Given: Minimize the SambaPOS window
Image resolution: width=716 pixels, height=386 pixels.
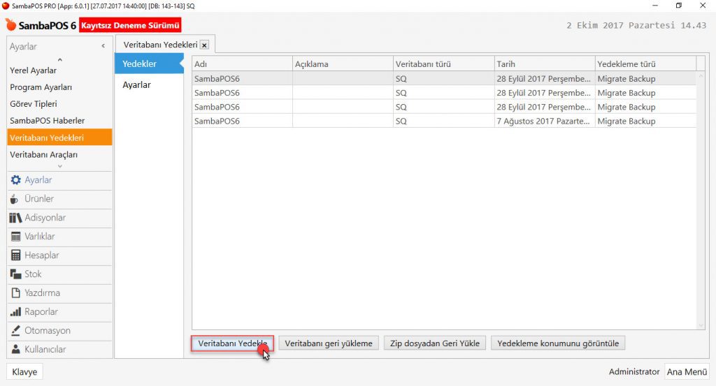Looking at the screenshot, I should click(654, 6).
